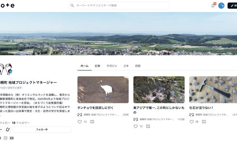Open the notifications bell icon
Image resolution: width=237 pixels, height=143 pixels.
(x=213, y=6)
